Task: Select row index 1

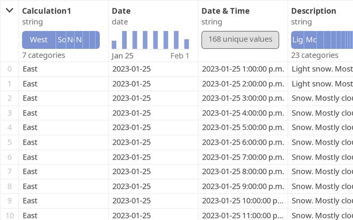Action: [9, 84]
